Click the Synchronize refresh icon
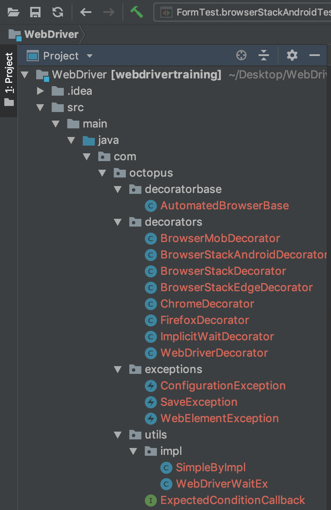This screenshot has width=331, height=510. [57, 12]
